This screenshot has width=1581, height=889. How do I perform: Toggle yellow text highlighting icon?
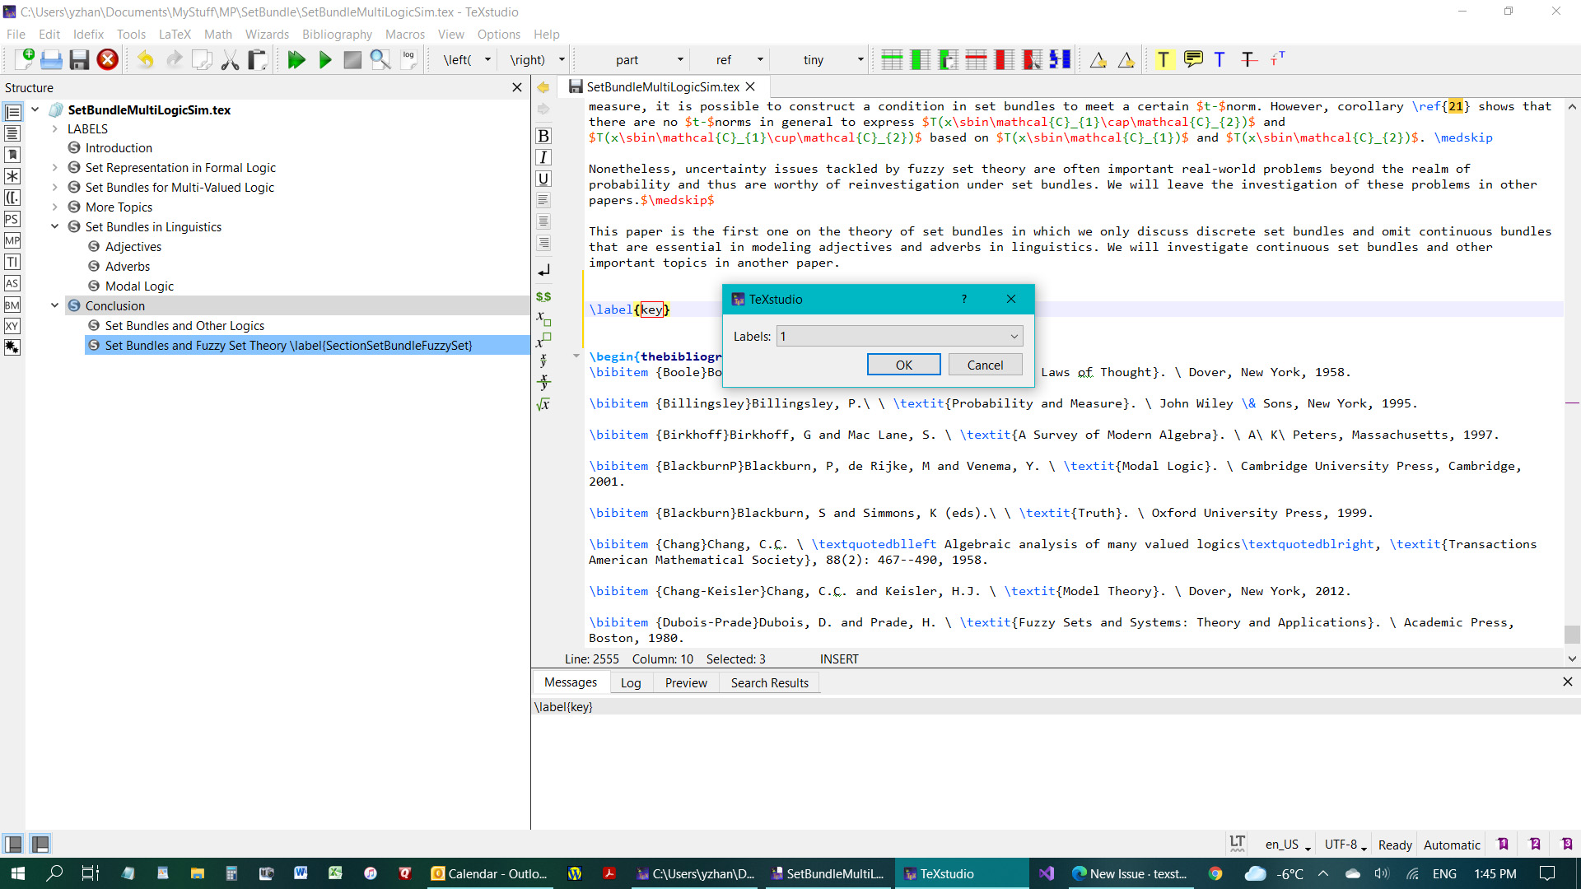(x=1164, y=59)
